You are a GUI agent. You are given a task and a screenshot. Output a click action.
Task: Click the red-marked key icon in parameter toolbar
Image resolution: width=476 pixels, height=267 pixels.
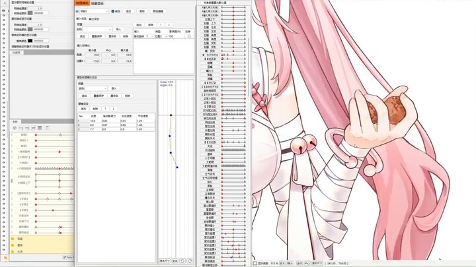(x=34, y=128)
